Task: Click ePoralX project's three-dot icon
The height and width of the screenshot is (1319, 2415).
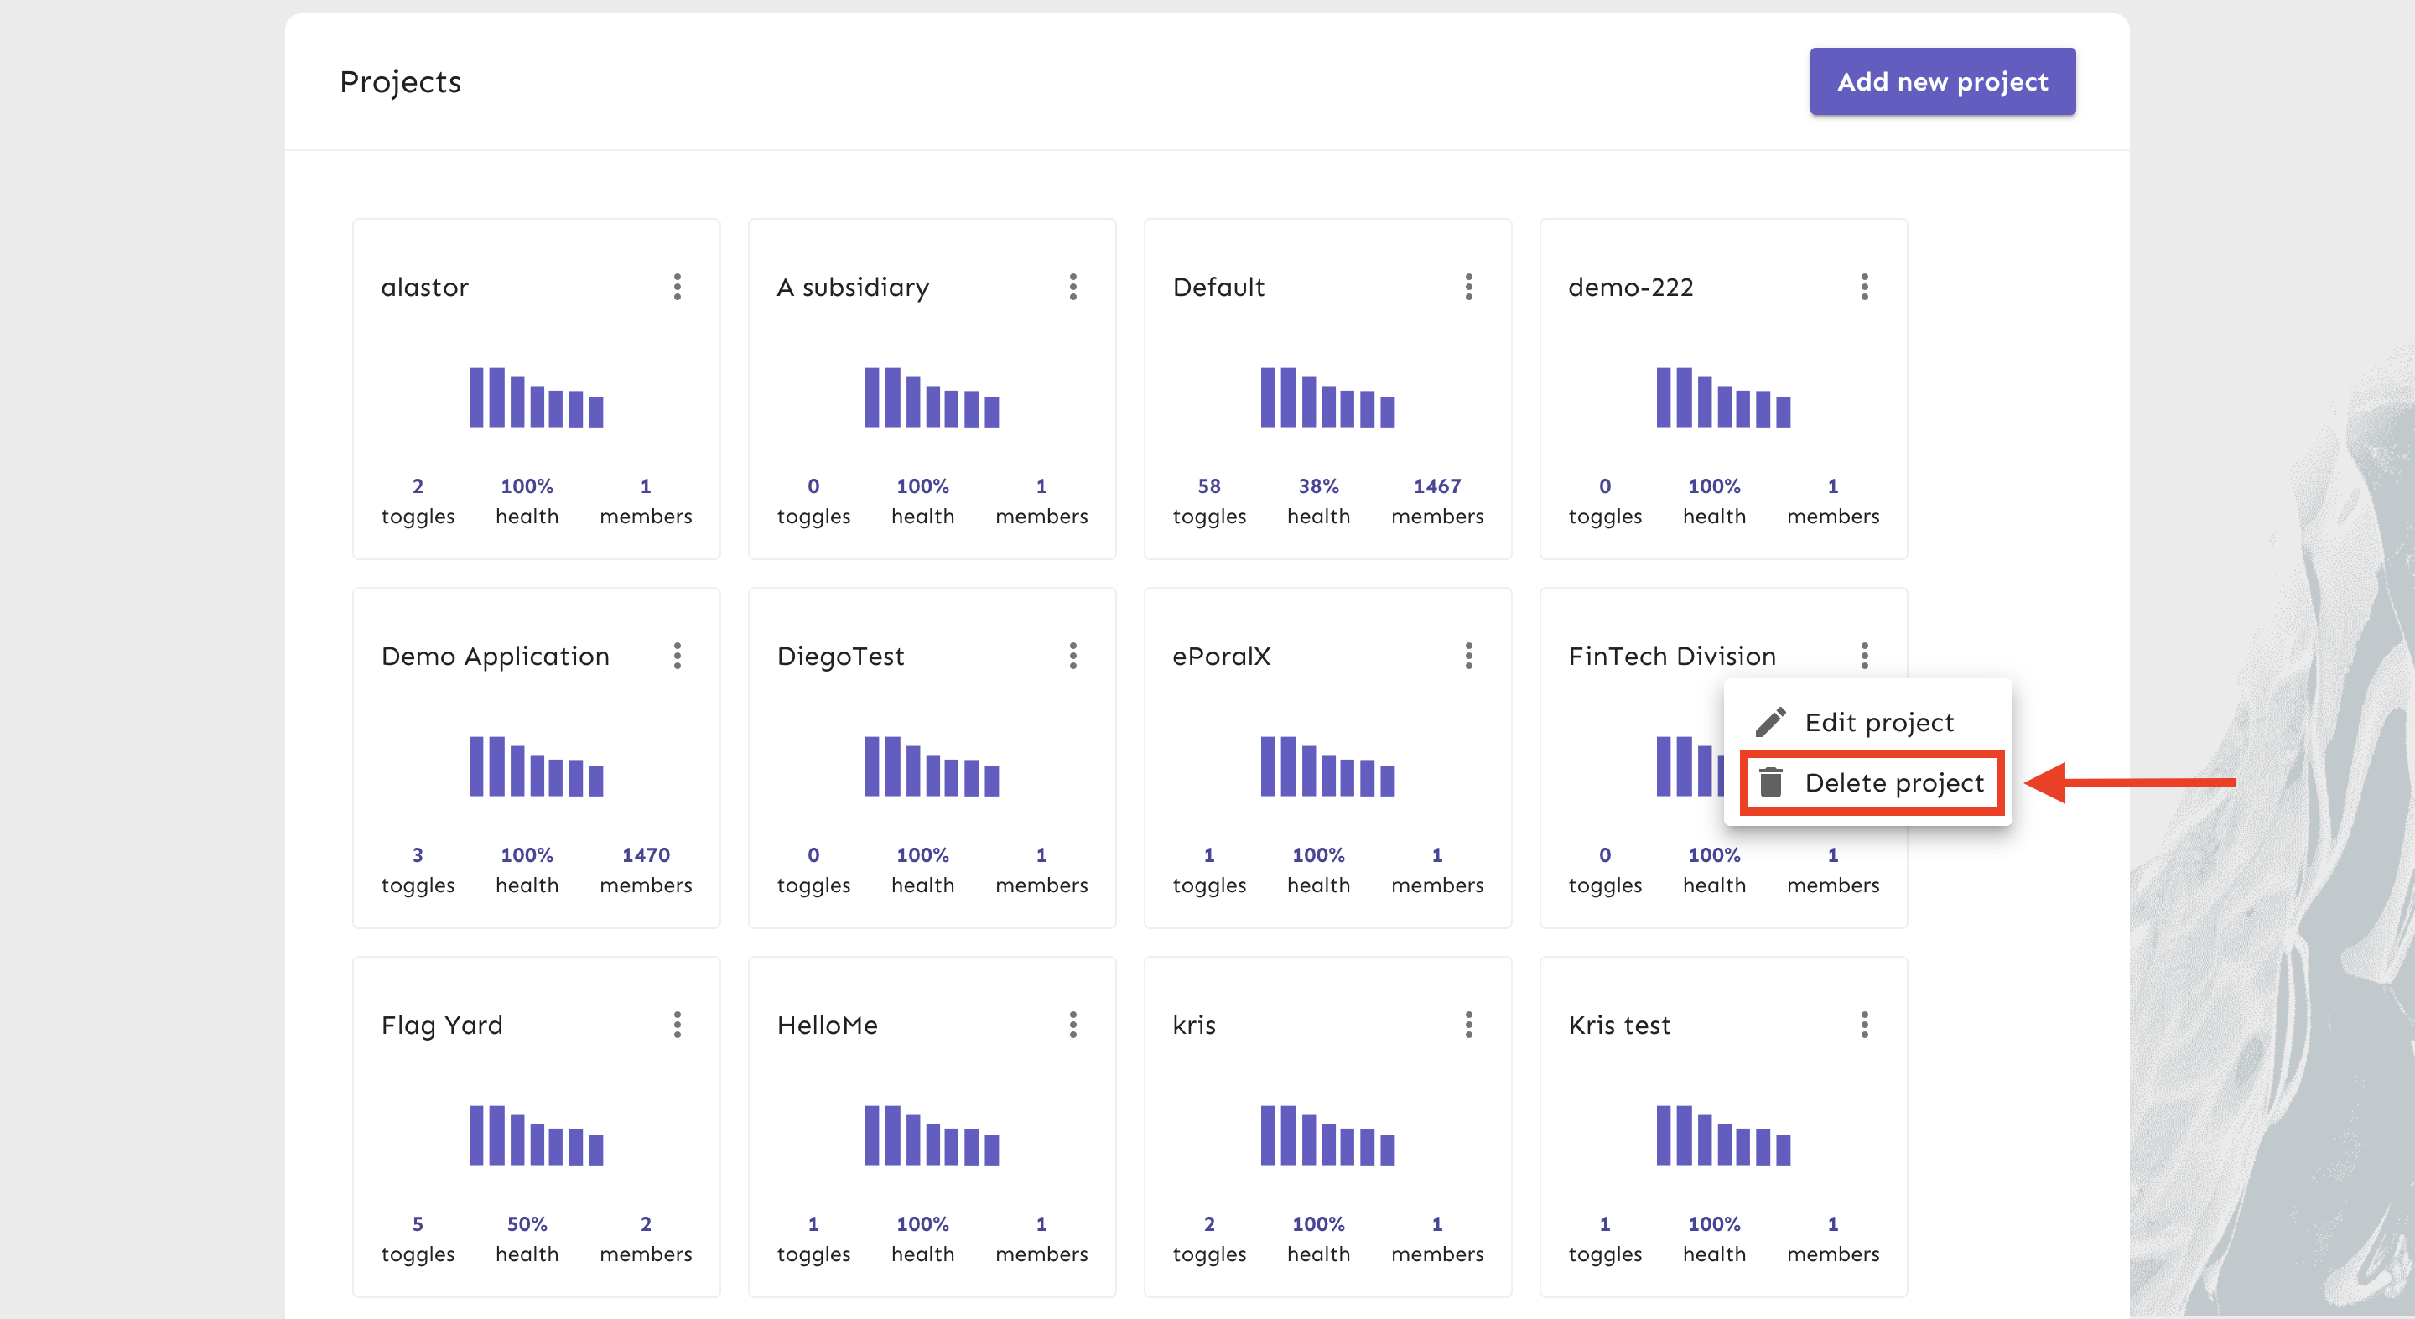Action: coord(1468,655)
